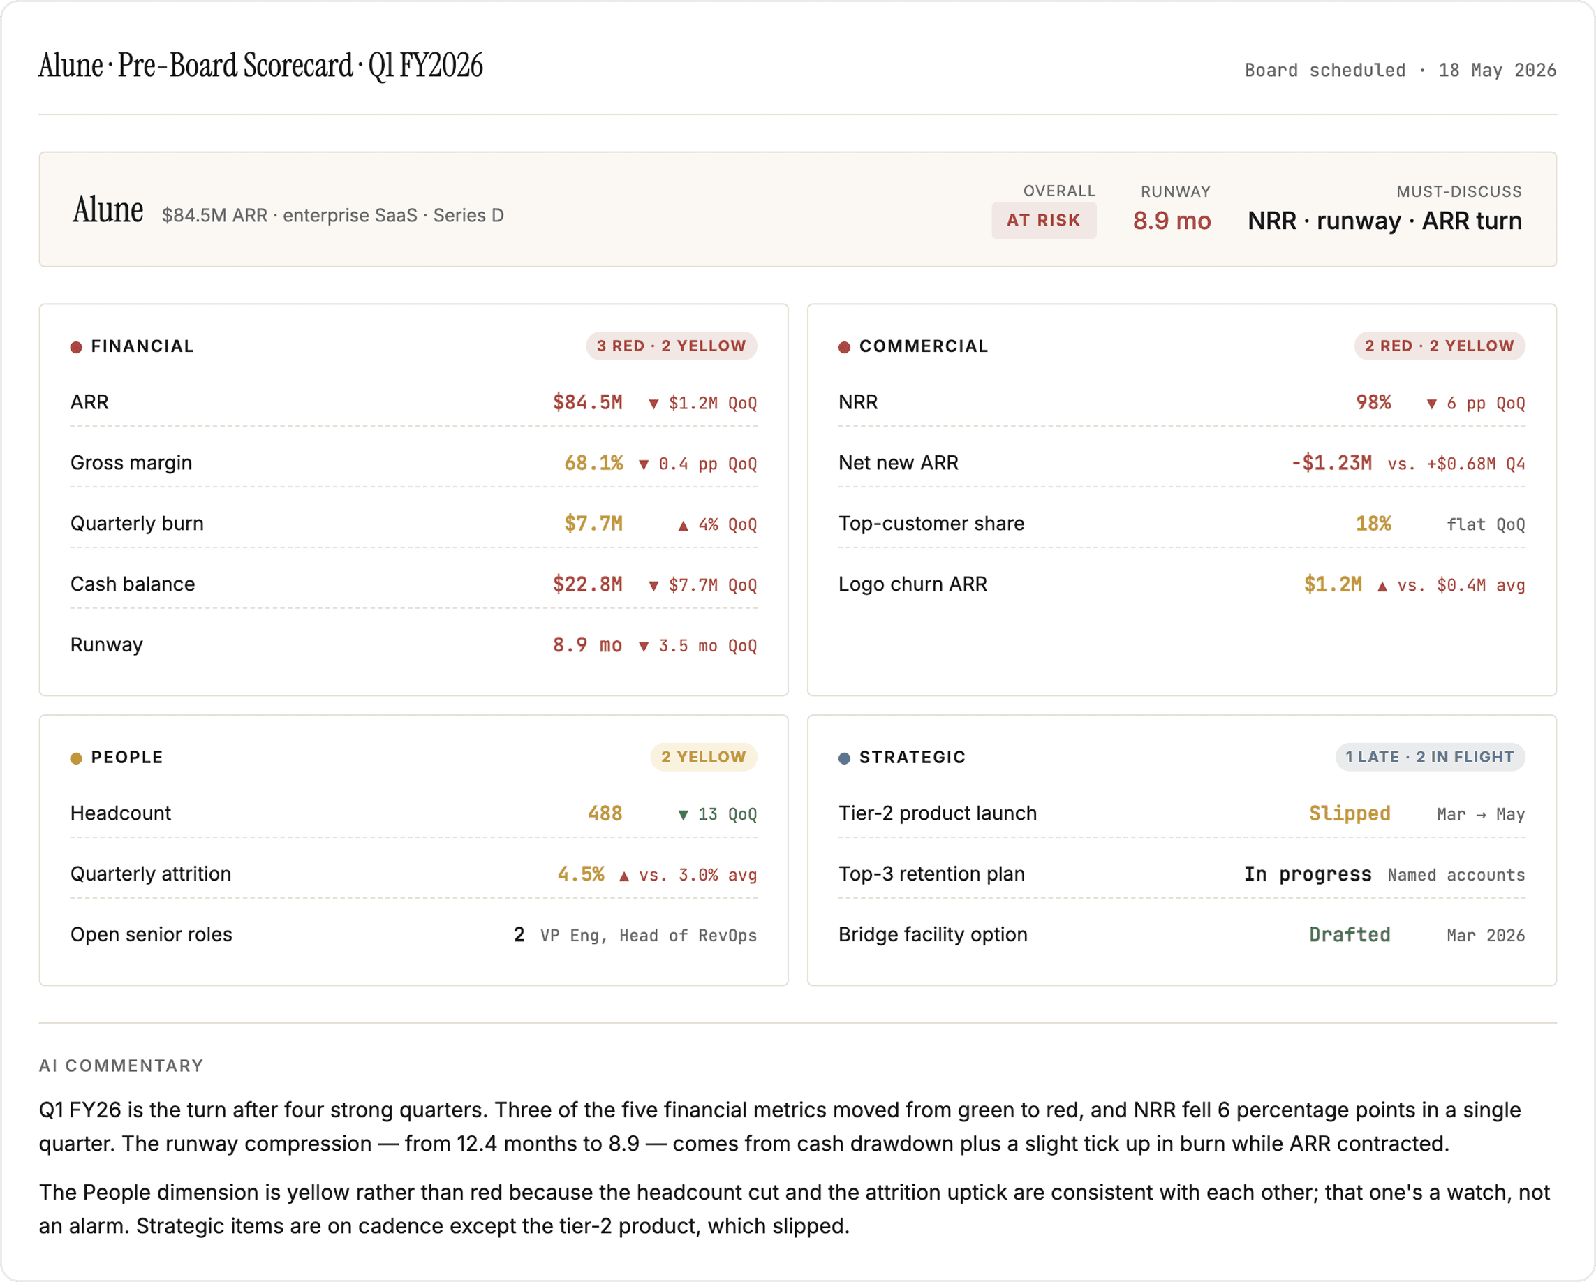The image size is (1596, 1282).
Task: Click the Slipped status of Tier-2 launch
Action: click(x=1350, y=813)
